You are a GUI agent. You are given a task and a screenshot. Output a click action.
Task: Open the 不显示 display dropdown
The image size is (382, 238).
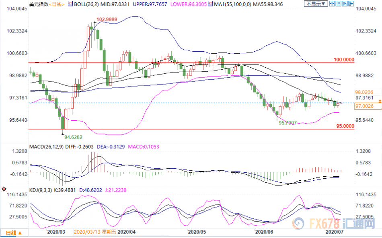(x=316, y=4)
